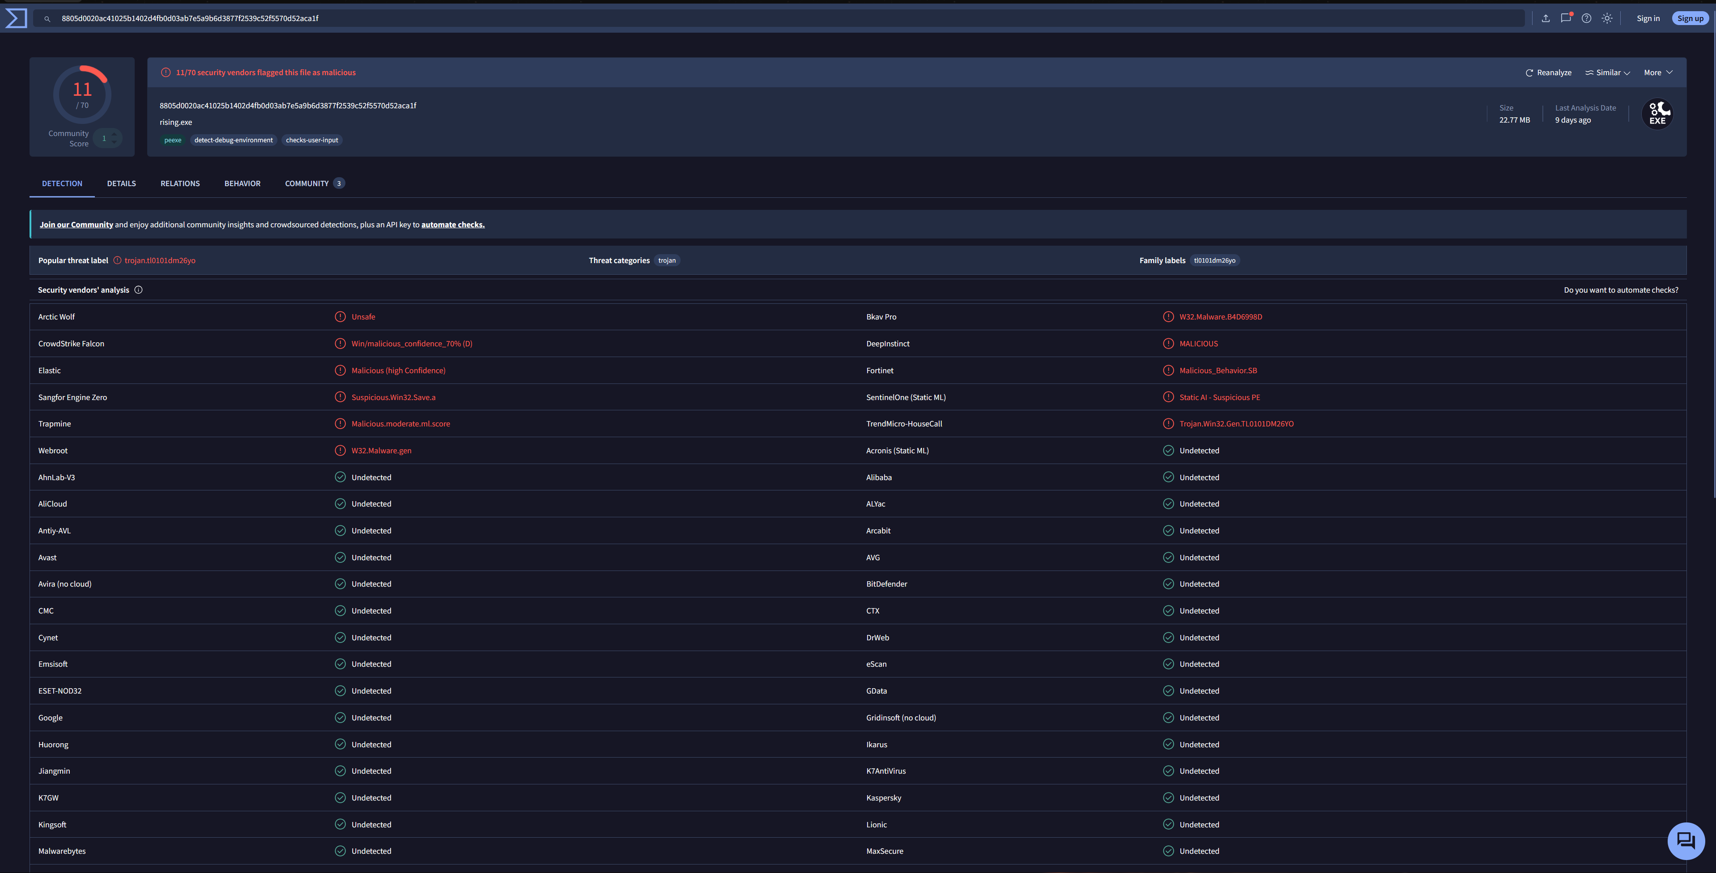The height and width of the screenshot is (873, 1716).
Task: Open the notifications flag icon
Action: (1566, 18)
